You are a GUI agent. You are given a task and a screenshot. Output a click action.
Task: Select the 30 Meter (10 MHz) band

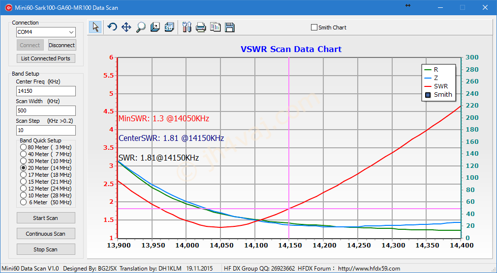click(45, 161)
